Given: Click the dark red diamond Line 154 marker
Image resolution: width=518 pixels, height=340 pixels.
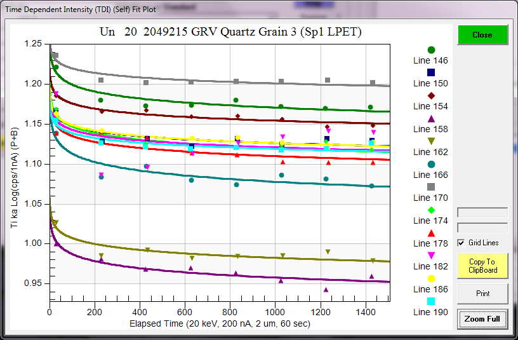Looking at the screenshot, I should pyautogui.click(x=431, y=95).
